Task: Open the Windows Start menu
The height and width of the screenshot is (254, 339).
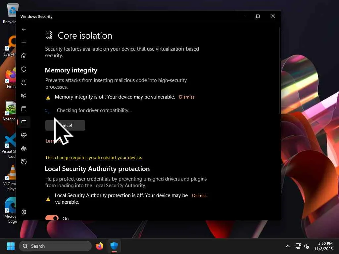Action: coord(11,246)
